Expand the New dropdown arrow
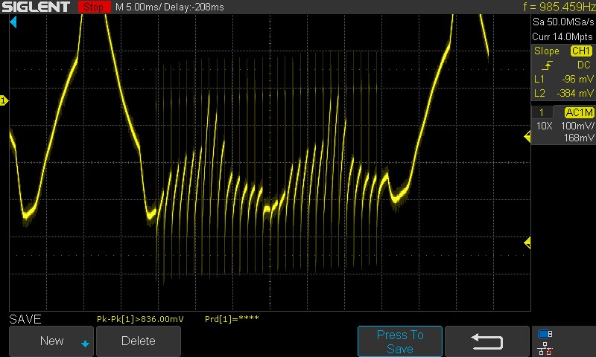 coord(85,344)
